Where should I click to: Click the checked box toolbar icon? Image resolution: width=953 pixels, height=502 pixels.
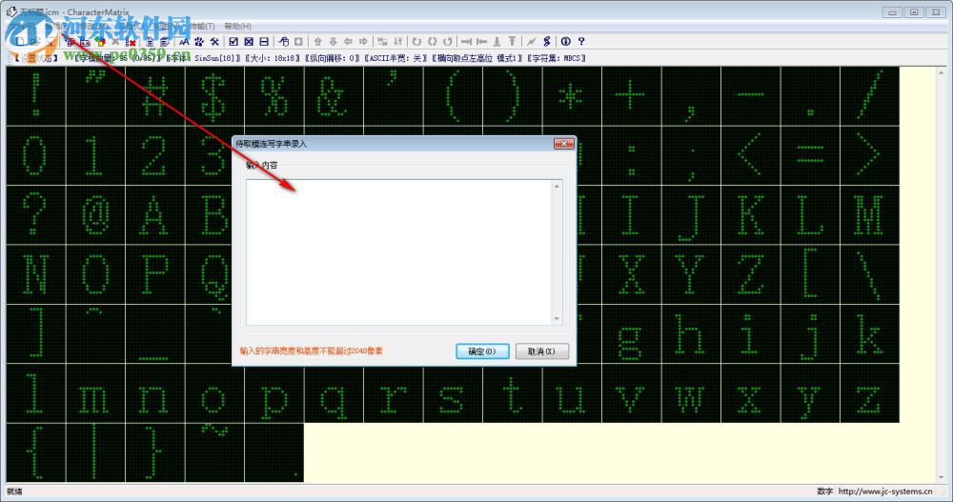(x=233, y=41)
